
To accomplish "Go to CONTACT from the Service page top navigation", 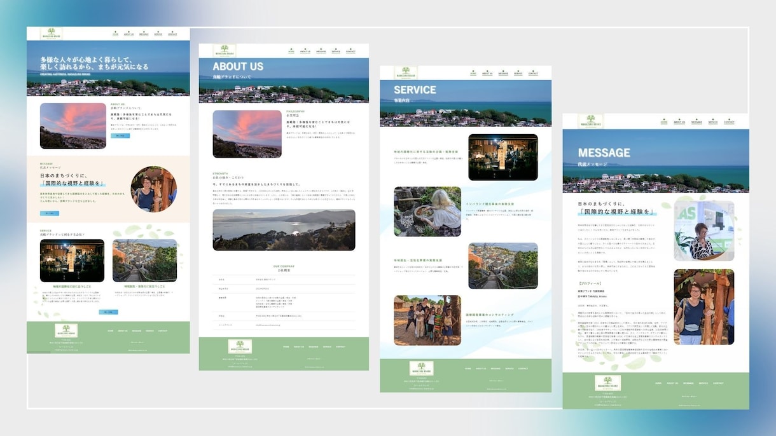I will click(534, 73).
